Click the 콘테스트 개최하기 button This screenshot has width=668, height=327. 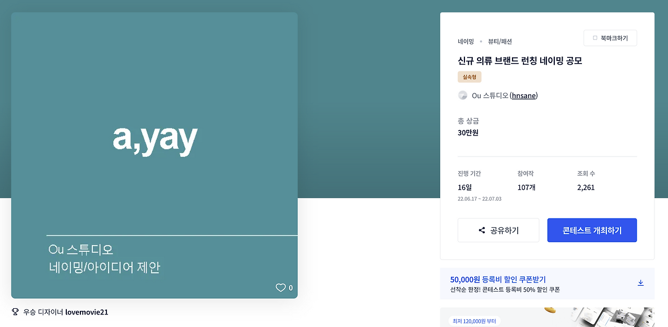(592, 230)
